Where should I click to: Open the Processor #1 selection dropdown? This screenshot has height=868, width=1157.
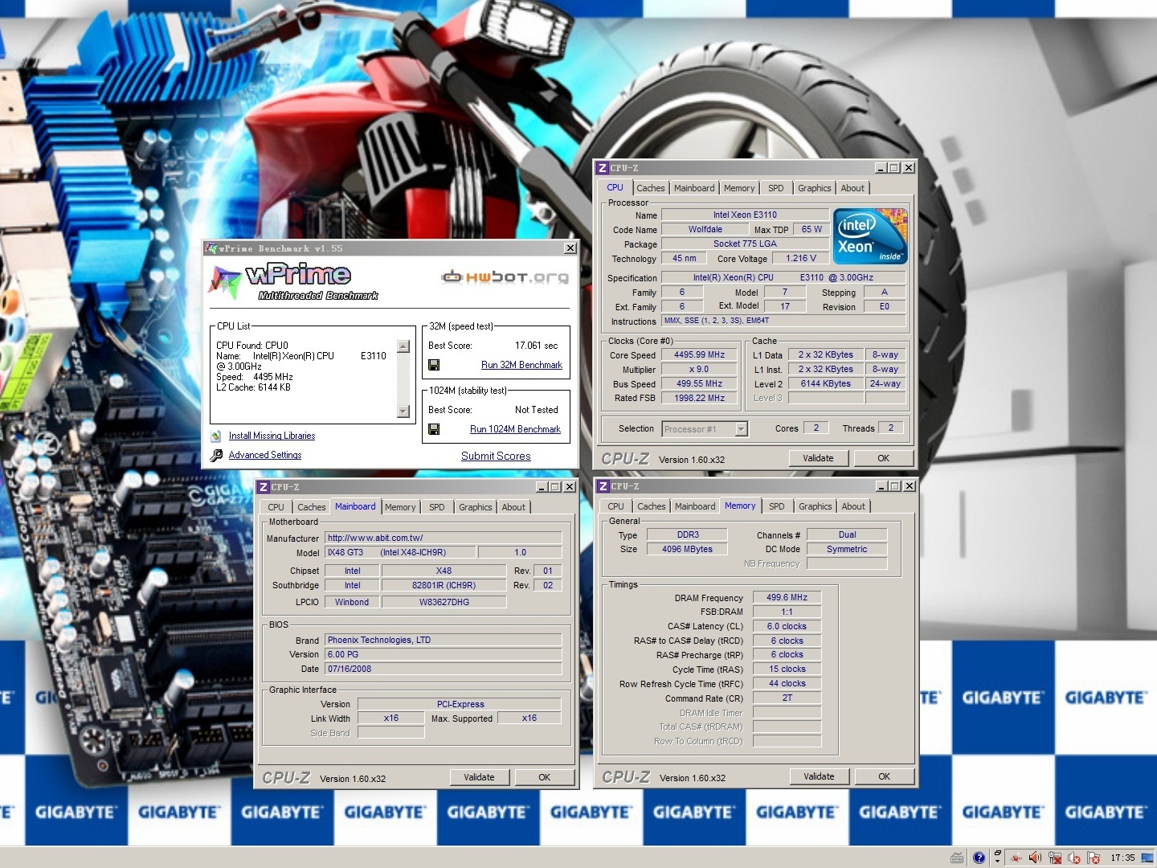coord(742,429)
